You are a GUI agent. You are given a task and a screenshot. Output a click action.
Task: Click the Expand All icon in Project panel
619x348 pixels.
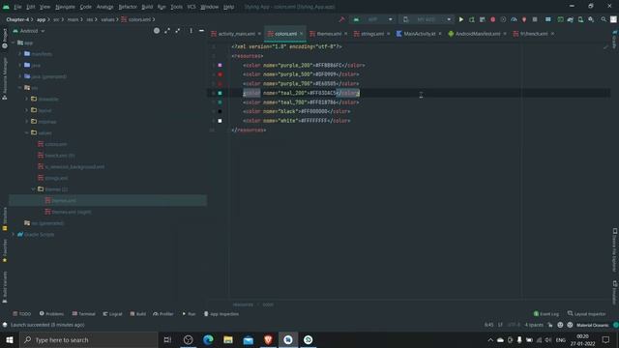pyautogui.click(x=167, y=31)
